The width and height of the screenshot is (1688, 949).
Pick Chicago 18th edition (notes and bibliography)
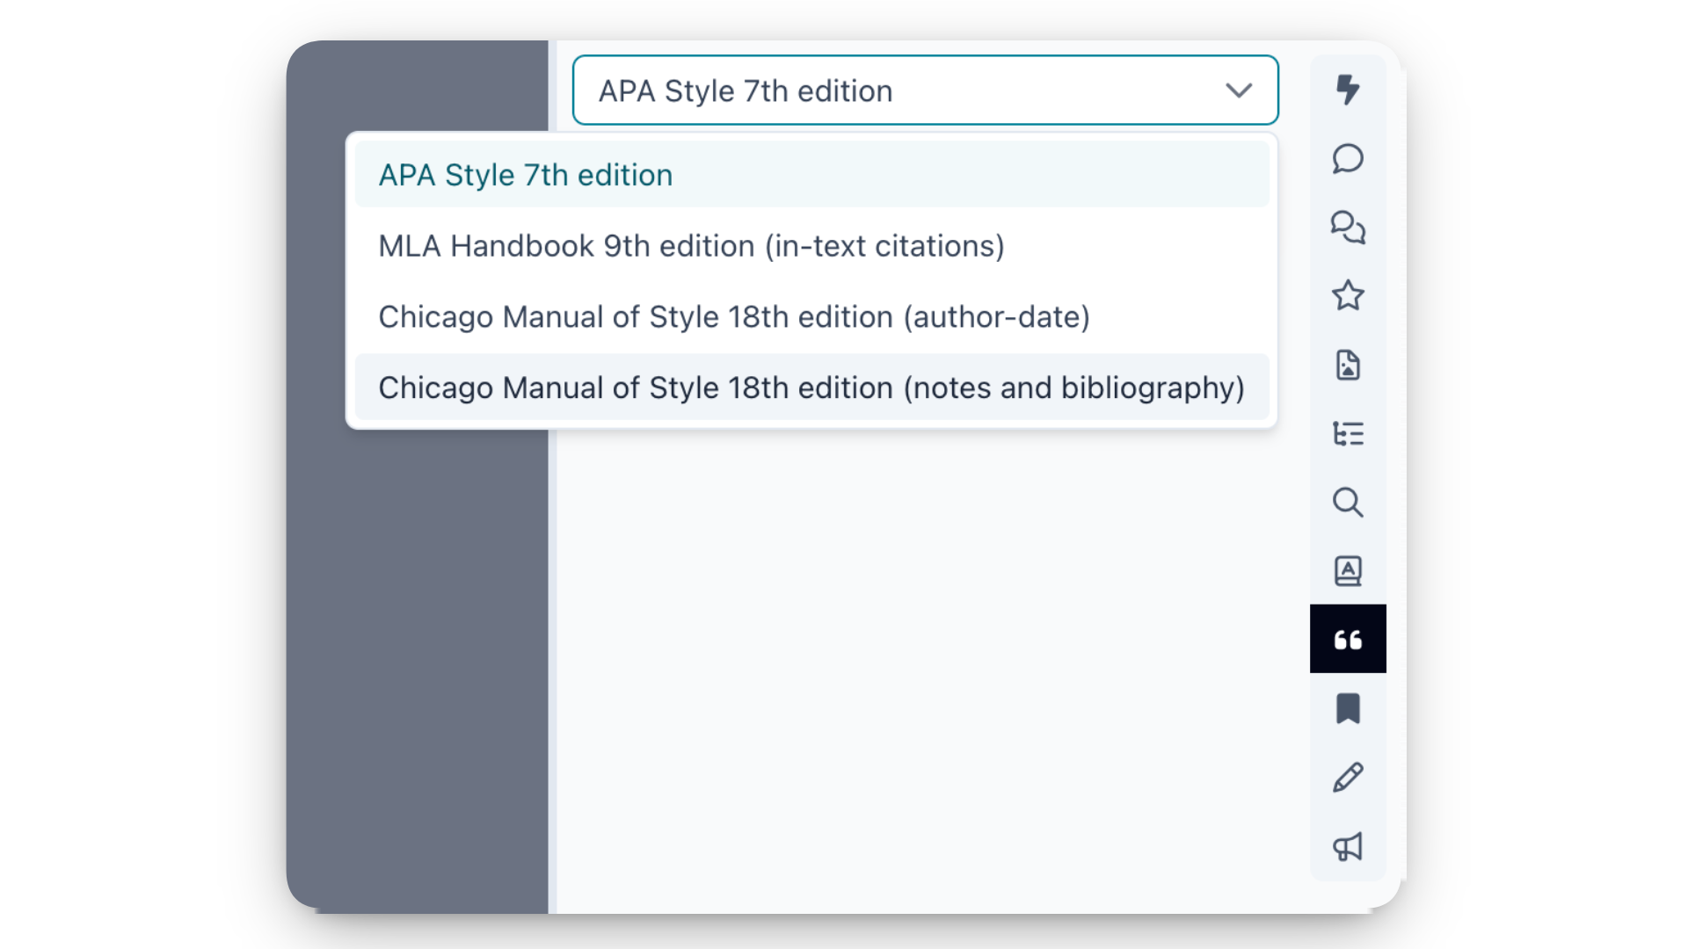click(811, 388)
